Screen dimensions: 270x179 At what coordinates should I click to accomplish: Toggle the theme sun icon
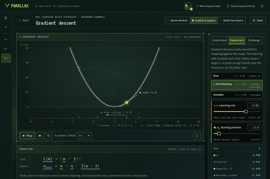click(262, 6)
